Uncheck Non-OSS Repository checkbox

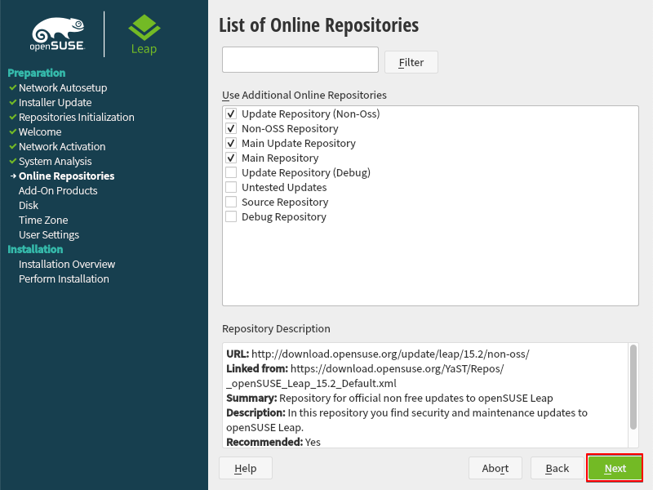231,128
